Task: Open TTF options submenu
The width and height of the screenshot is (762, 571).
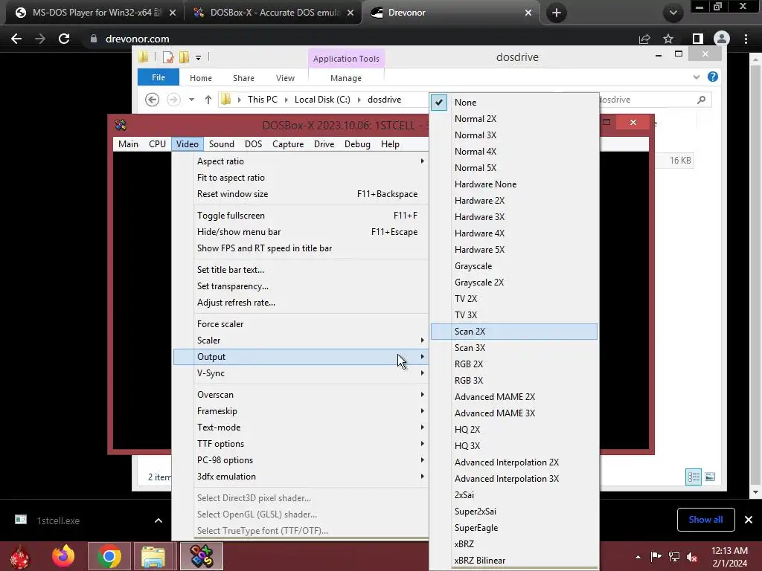Action: coord(301,444)
